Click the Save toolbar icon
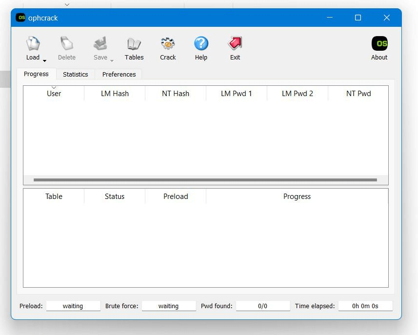Viewport: 418px width, 335px height. pos(100,44)
